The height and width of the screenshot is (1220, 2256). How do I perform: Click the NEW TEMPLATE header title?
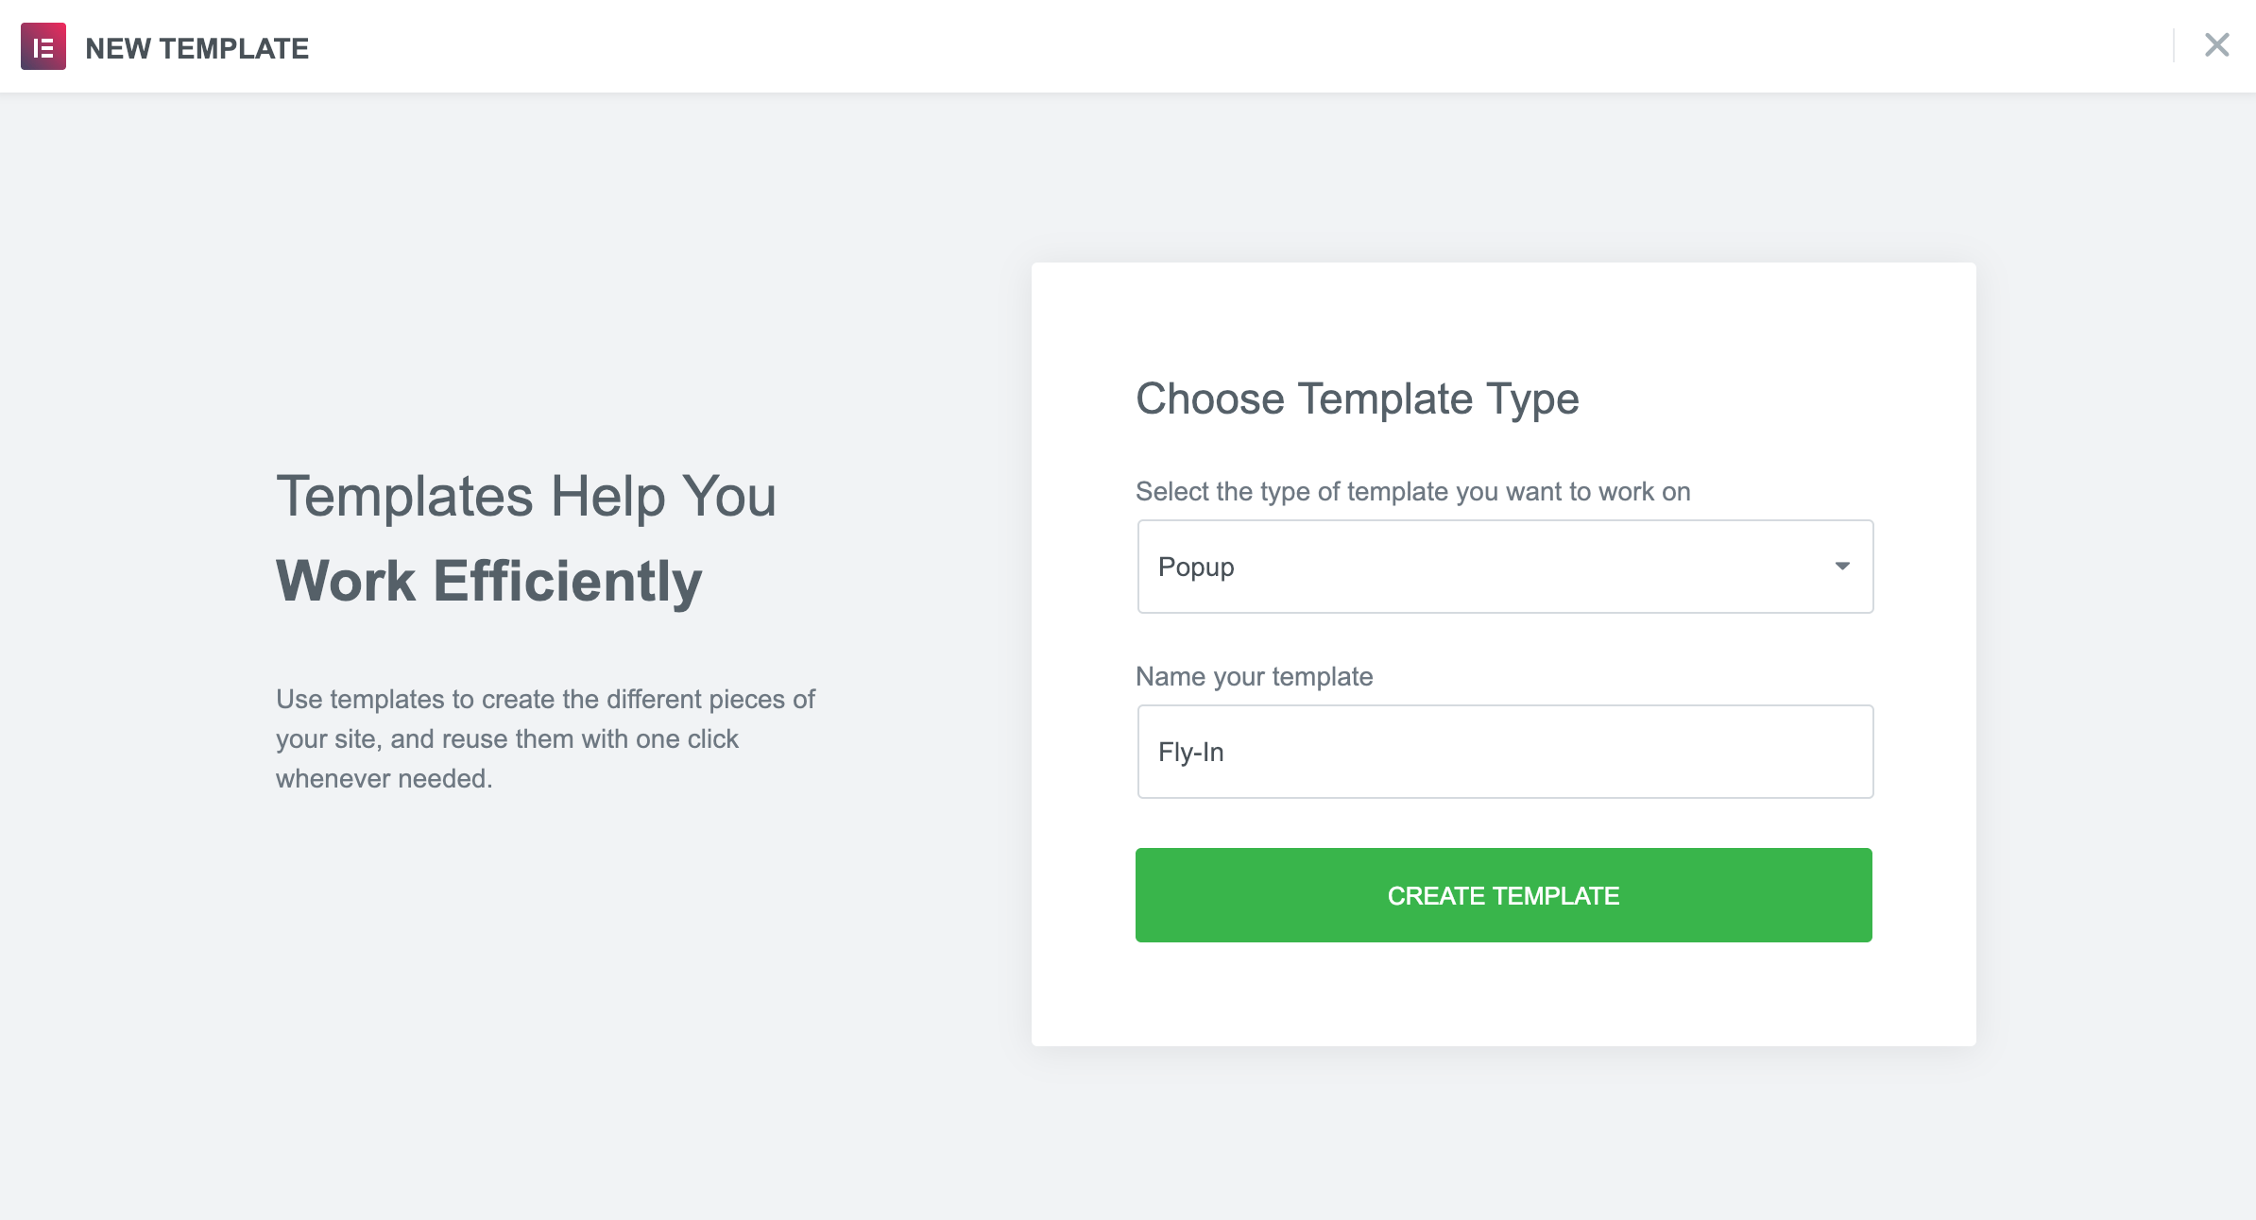[x=197, y=48]
